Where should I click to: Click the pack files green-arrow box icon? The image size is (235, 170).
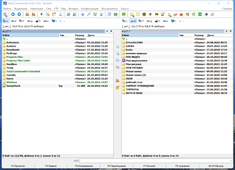(27, 14)
